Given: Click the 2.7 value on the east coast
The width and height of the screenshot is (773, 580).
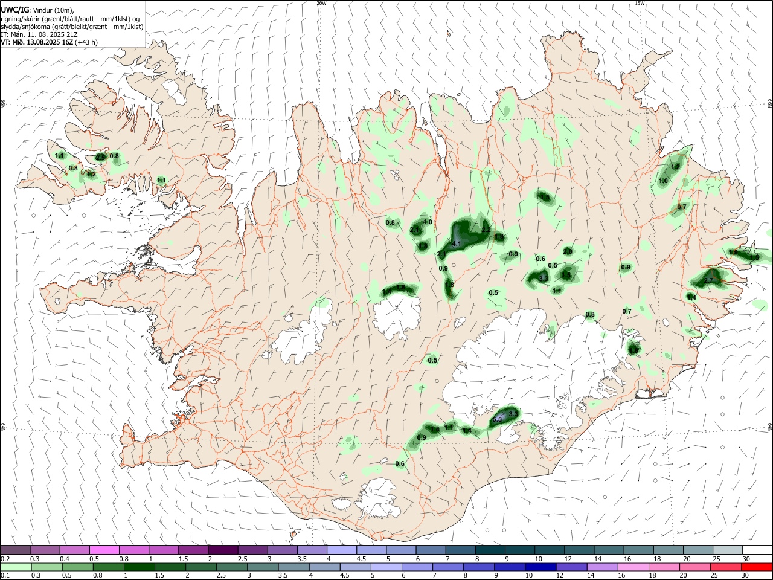Looking at the screenshot, I should [709, 280].
